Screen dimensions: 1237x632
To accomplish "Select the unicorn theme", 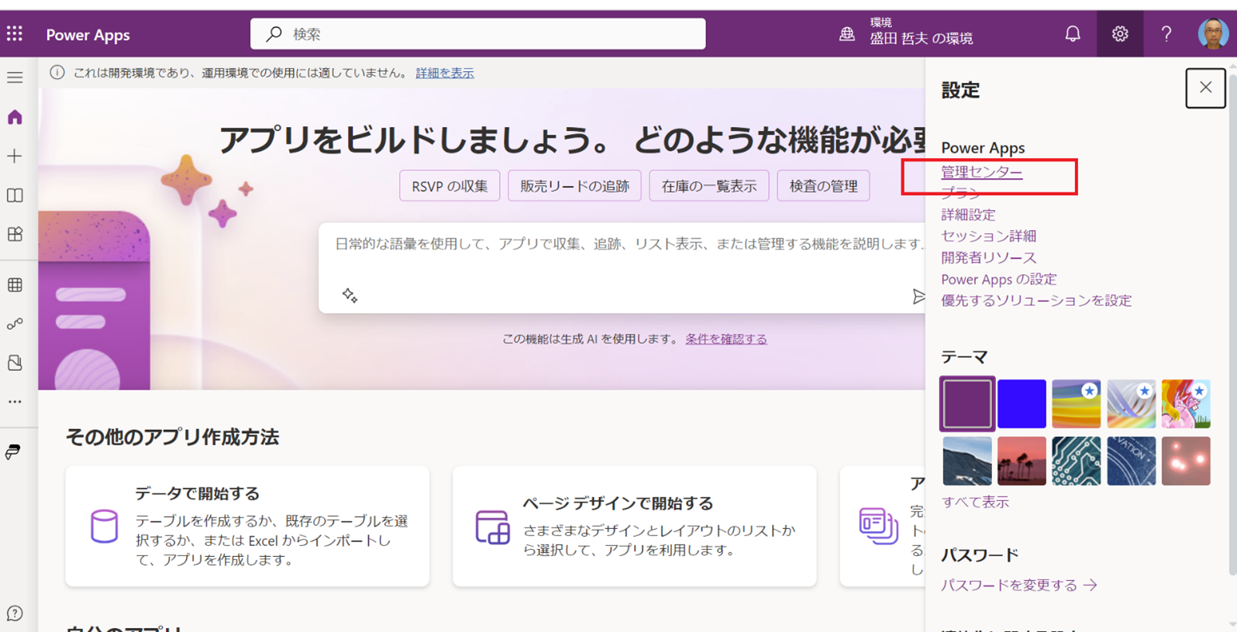I will click(x=1186, y=404).
